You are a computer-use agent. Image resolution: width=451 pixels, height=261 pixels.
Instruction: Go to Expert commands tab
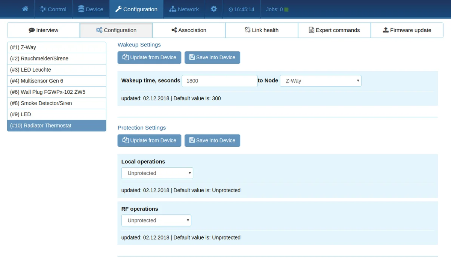(x=334, y=30)
